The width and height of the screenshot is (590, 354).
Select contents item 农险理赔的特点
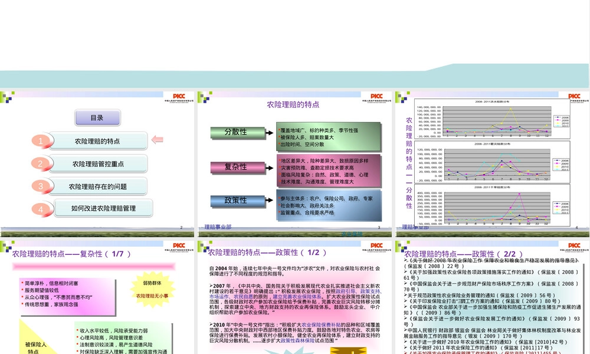pos(98,141)
